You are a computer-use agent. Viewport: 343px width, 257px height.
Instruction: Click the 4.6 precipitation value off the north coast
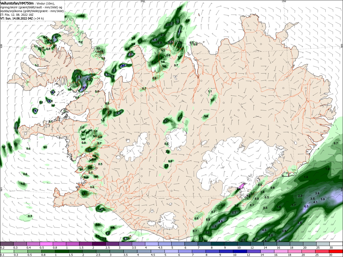(x=180, y=32)
